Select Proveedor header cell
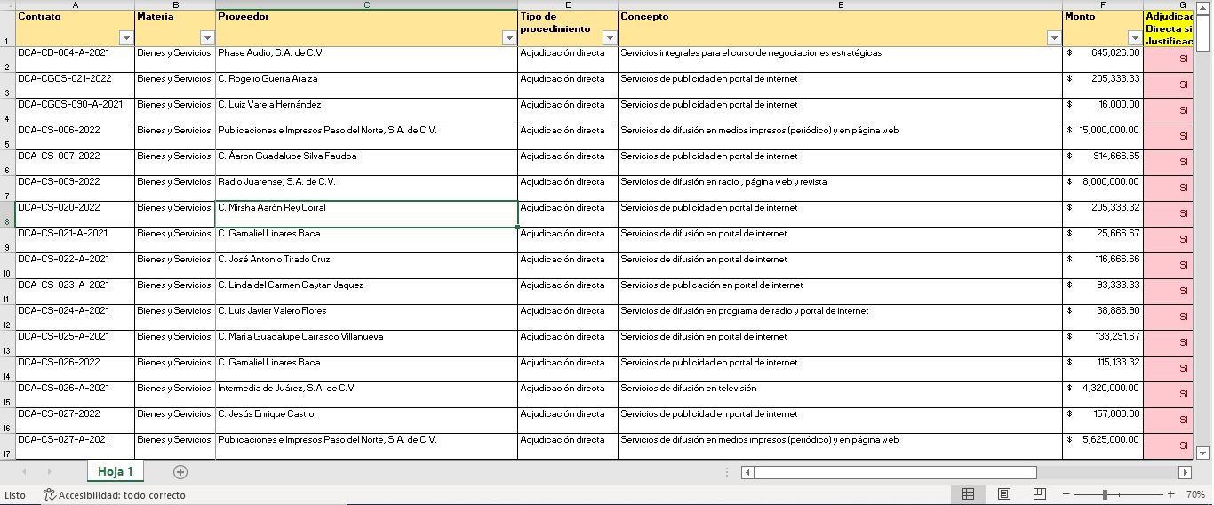 366,28
